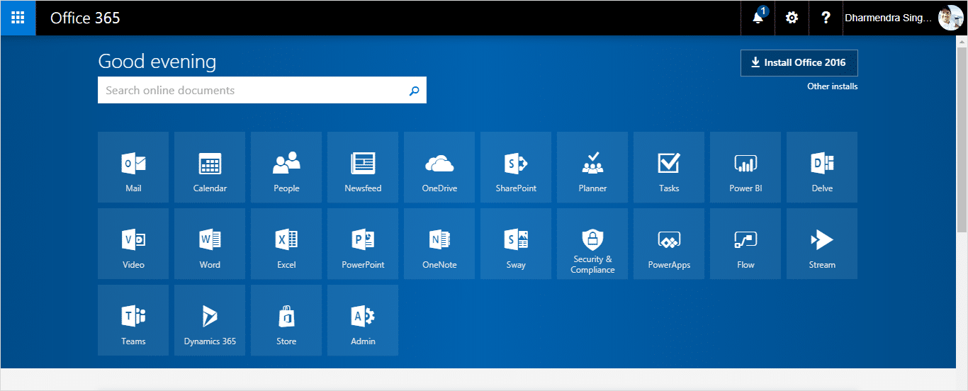Open help with the question mark icon

(826, 18)
